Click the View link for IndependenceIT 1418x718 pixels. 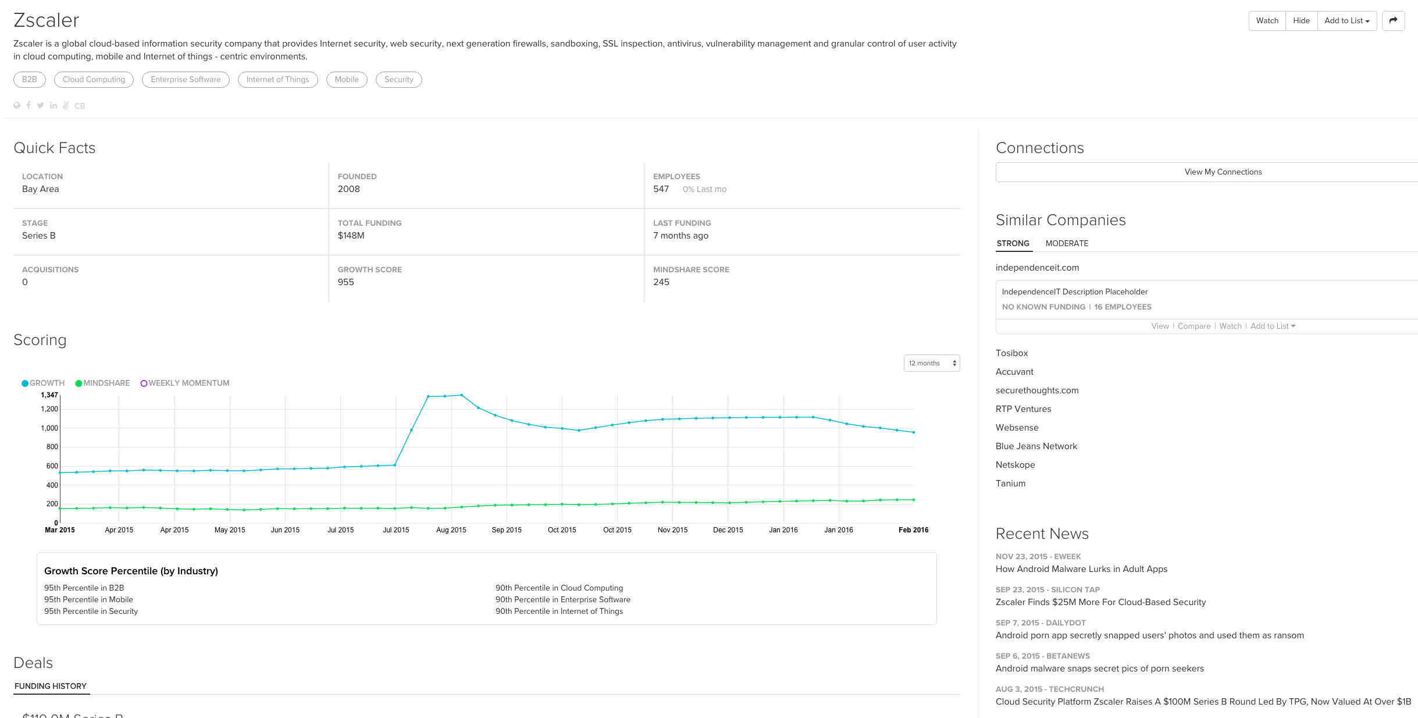(x=1160, y=326)
